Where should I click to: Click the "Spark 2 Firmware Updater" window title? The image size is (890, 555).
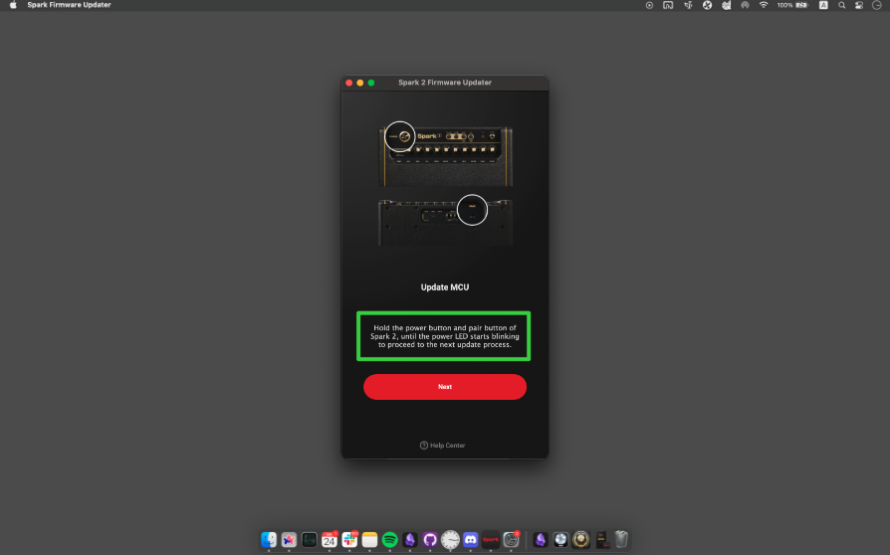(x=444, y=83)
